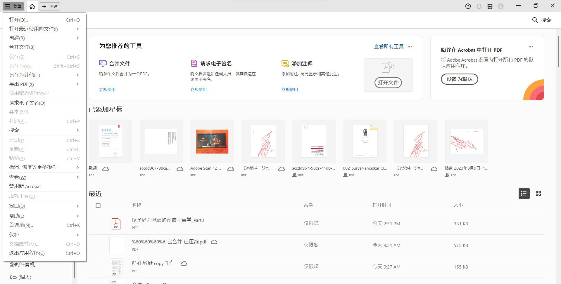Open the Adobe Scan 12 starred file thumbnail
This screenshot has width=561, height=284.
[x=212, y=142]
